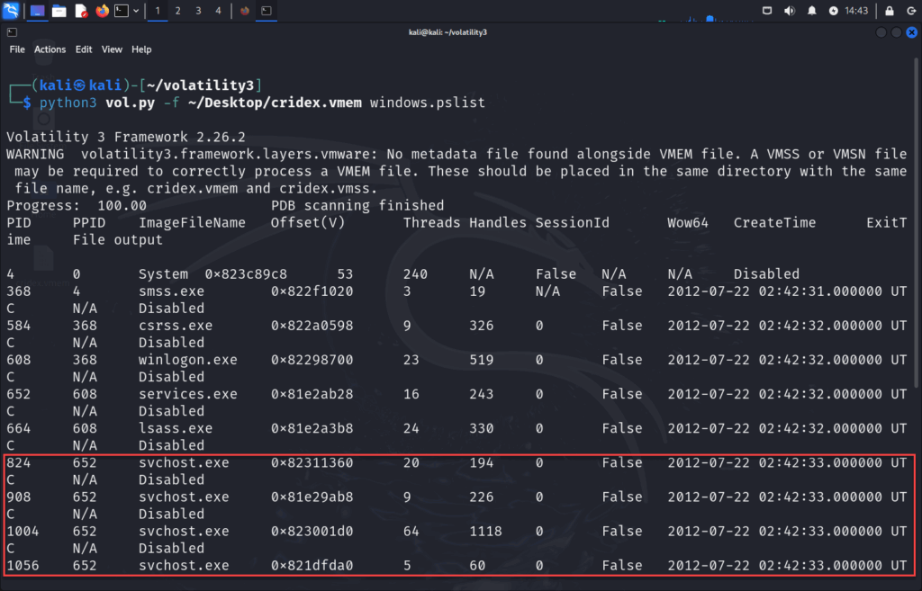
Task: Open the Actions menu
Action: [50, 49]
